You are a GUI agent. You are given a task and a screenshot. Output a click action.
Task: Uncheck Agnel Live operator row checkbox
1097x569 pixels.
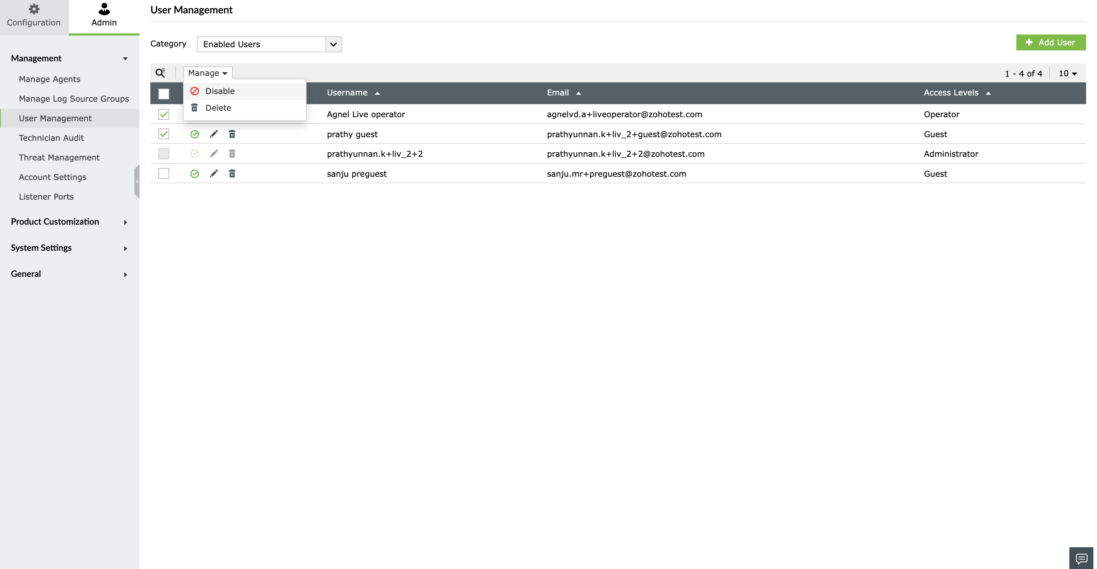[x=163, y=114]
